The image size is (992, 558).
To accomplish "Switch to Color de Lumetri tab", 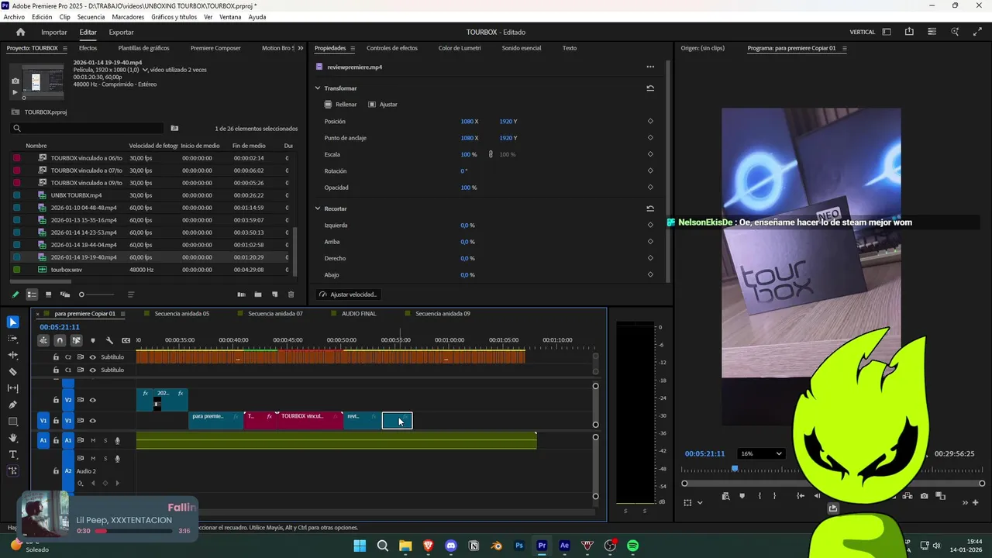I will (460, 48).
